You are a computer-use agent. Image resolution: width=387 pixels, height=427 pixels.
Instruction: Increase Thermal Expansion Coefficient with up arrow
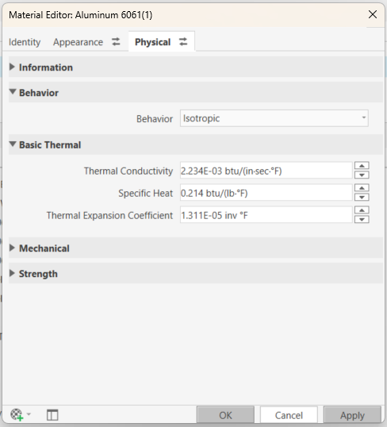coord(362,210)
